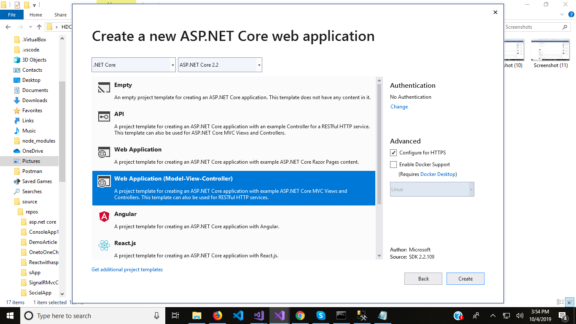Click Explorer tree scroll down arrow
The height and width of the screenshot is (324, 576).
[x=62, y=294]
